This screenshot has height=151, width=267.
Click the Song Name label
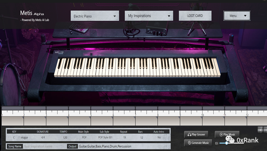tap(15, 146)
